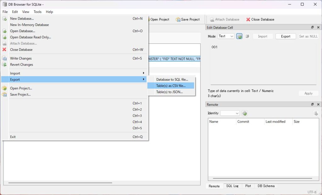Image resolution: width=322 pixels, height=195 pixels.
Task: Open the Mode dropdown set to Text
Action: pyautogui.click(x=226, y=37)
